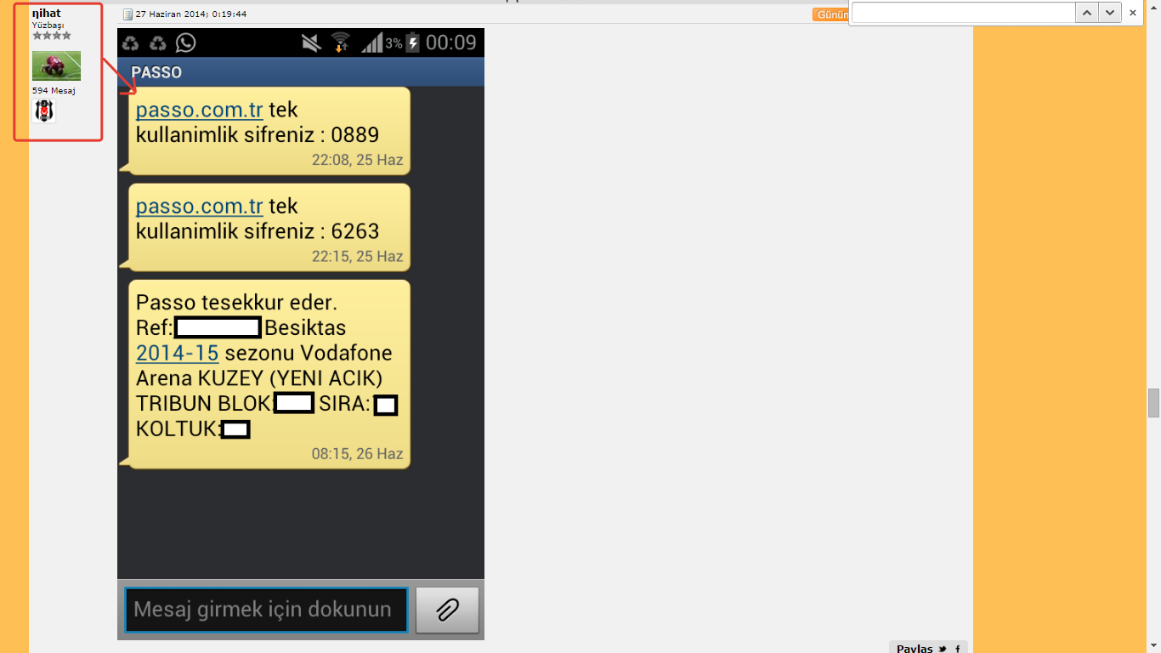Screen dimensions: 1161x653
Task: Open nihat's user profile name
Action: (46, 14)
